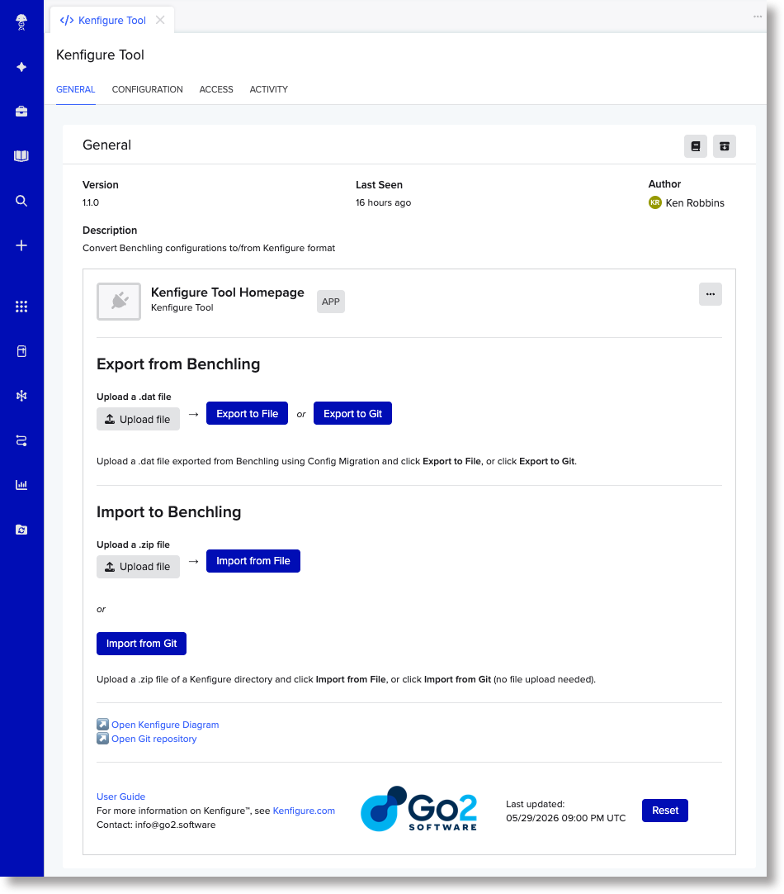Open the three-dot menu on Kenfigure Tool Homepage
This screenshot has width=784, height=894.
coord(711,294)
